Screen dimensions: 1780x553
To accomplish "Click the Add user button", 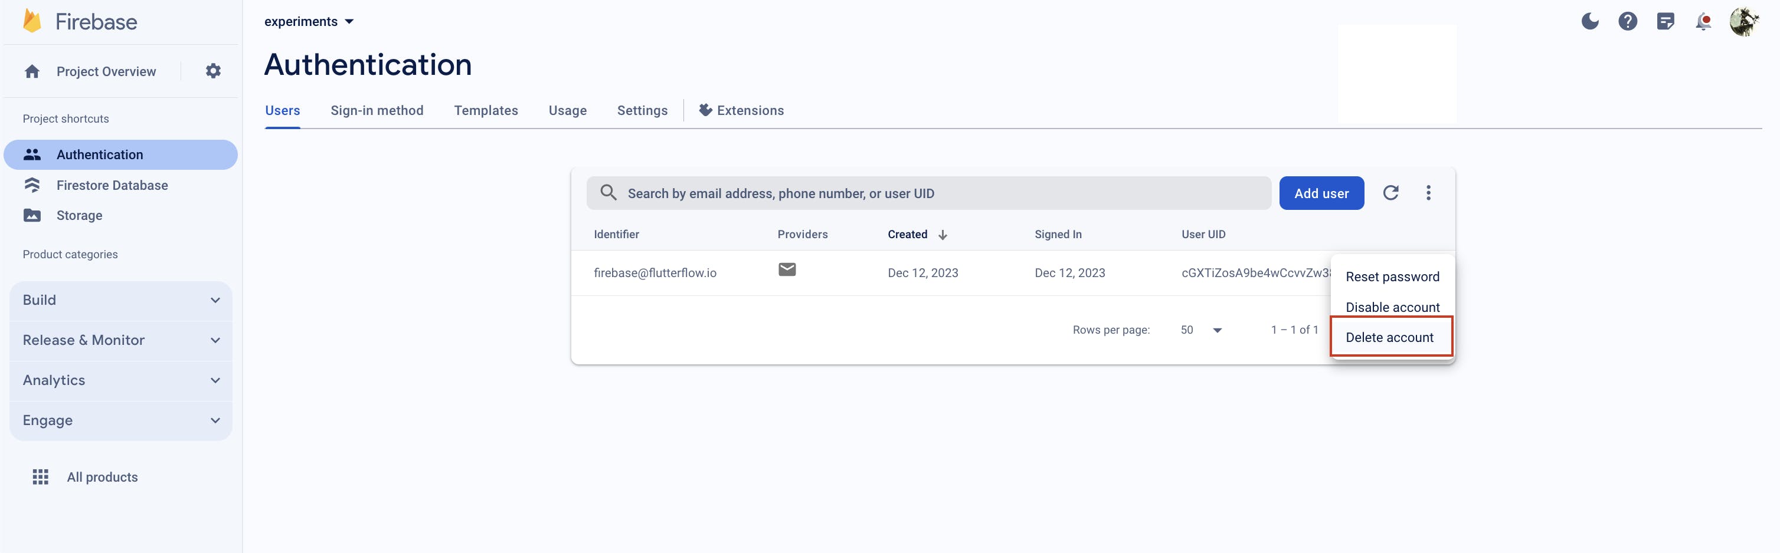I will [x=1321, y=193].
